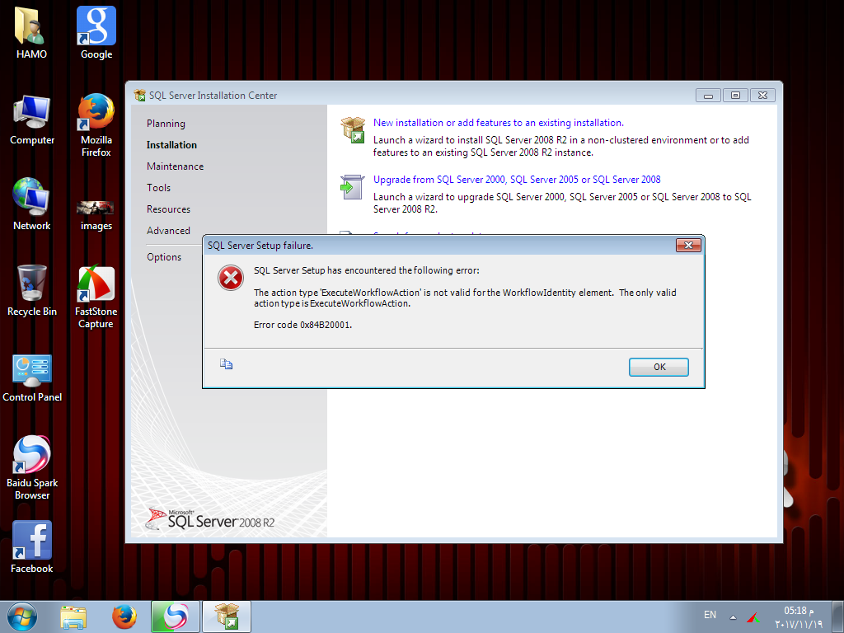Image resolution: width=844 pixels, height=633 pixels.
Task: Click the red-green tray notification icon
Action: coord(753,617)
